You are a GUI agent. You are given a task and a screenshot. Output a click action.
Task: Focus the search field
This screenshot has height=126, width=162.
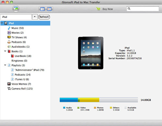(x=143, y=9)
